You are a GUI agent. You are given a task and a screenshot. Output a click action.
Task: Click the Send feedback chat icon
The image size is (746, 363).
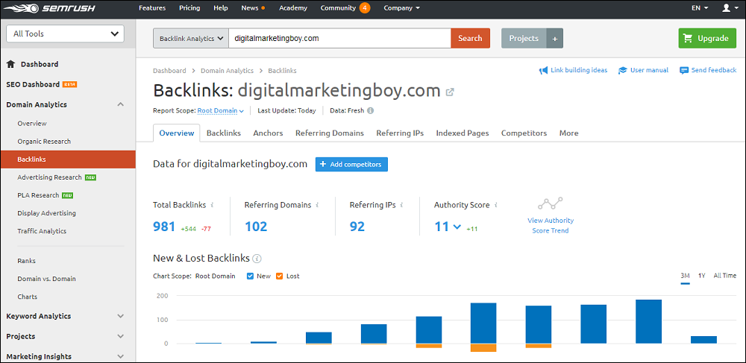click(684, 70)
